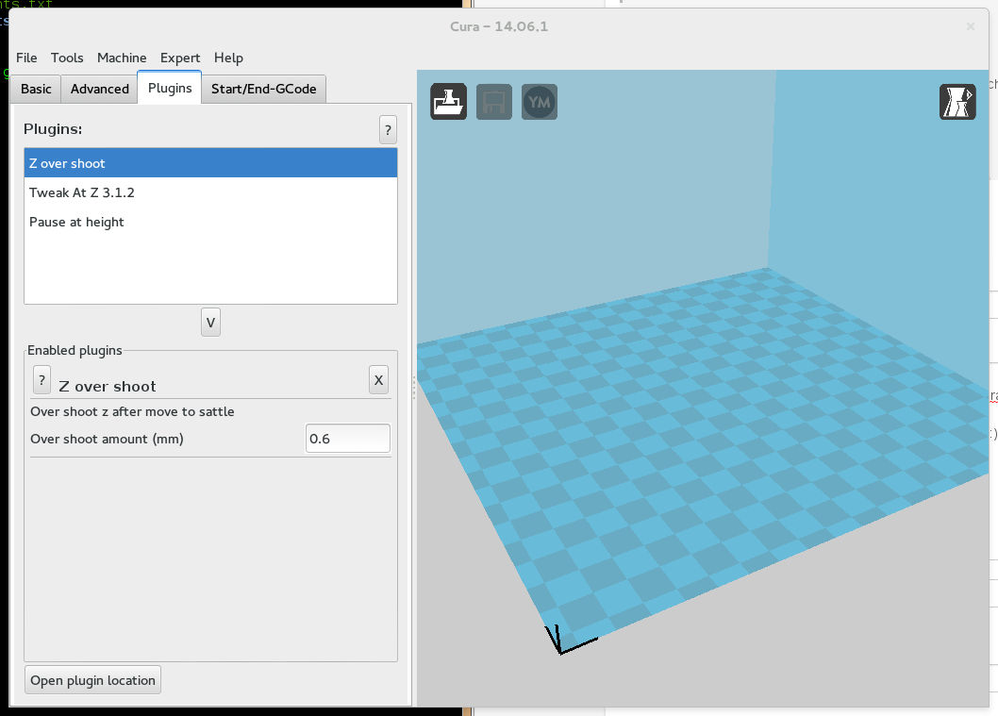Open the View mode icon
This screenshot has height=716, width=998.
(957, 102)
